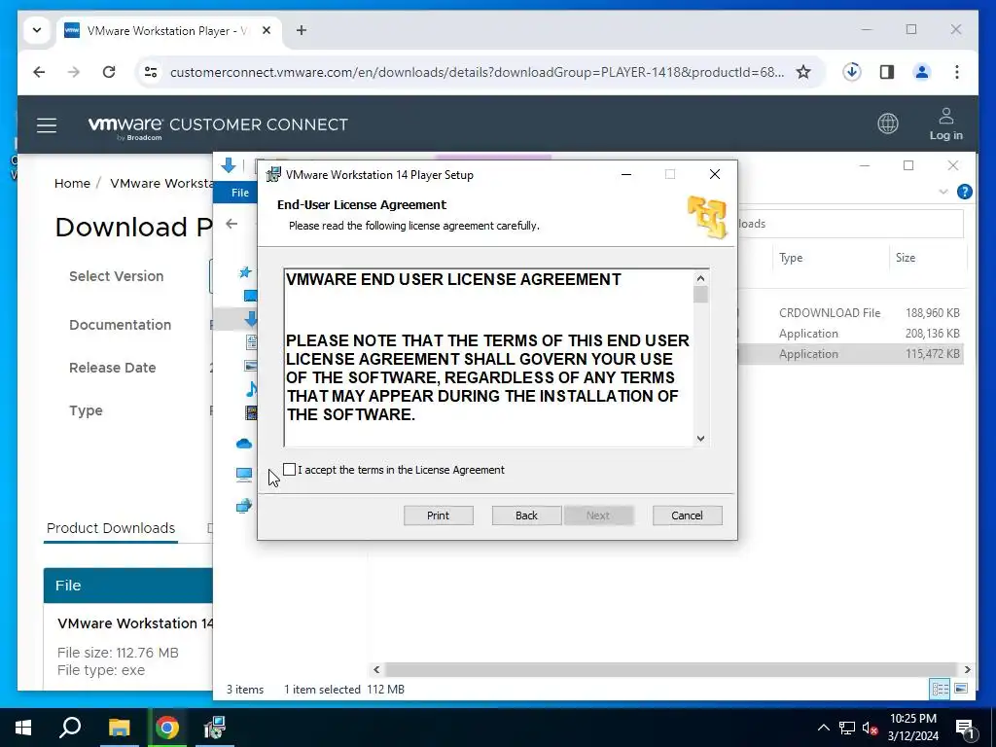Viewport: 996px width, 747px height.
Task: Click the muted volume tray icon
Action: pos(871,728)
